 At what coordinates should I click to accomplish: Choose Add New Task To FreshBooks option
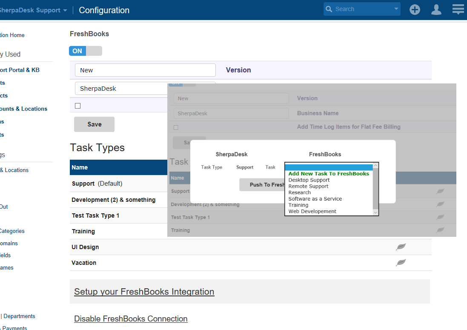[328, 174]
